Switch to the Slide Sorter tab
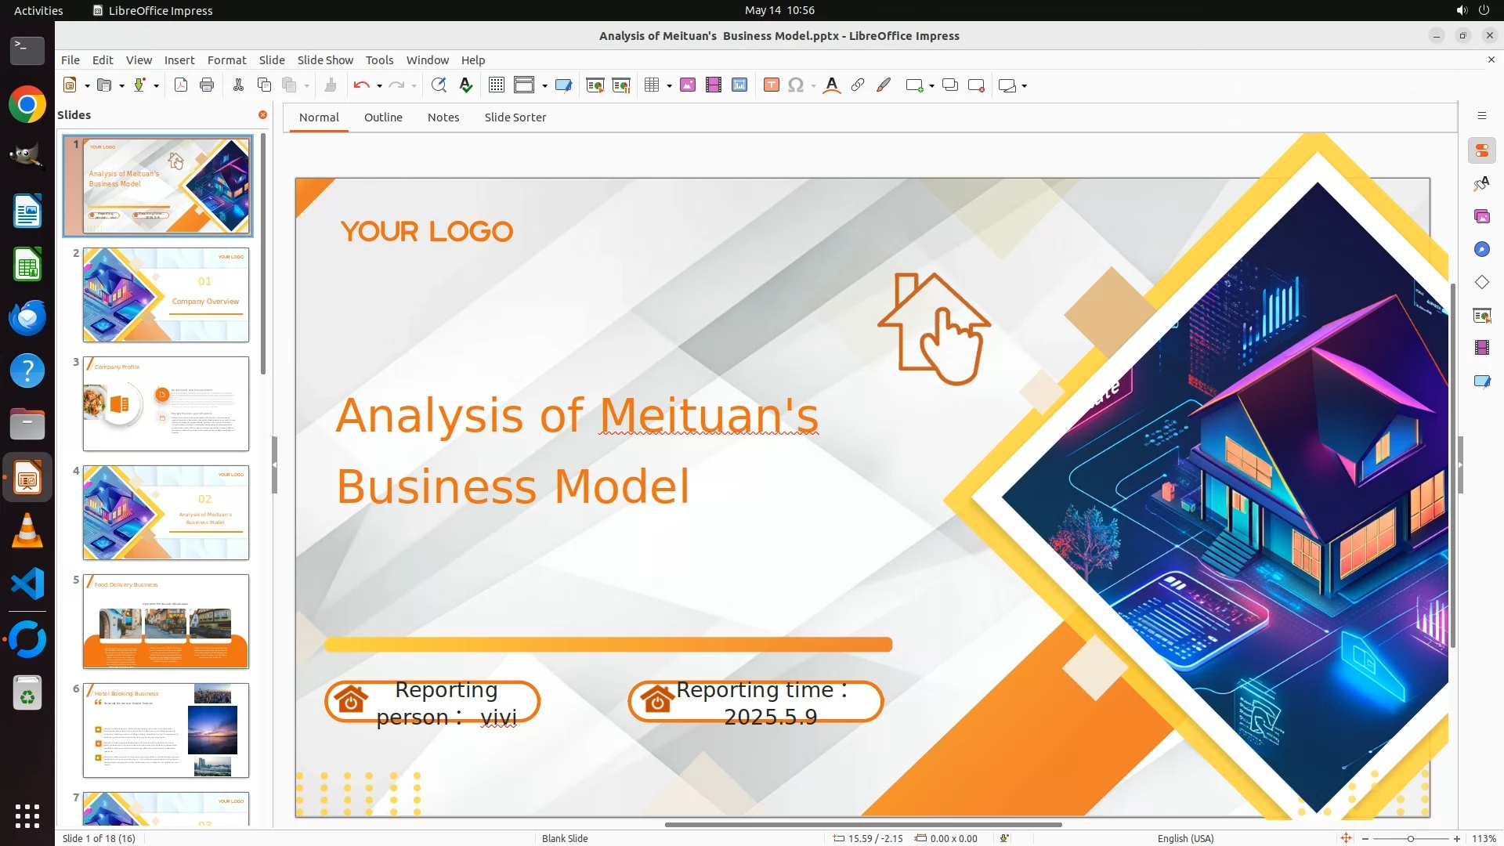Viewport: 1504px width, 846px height. (x=515, y=117)
